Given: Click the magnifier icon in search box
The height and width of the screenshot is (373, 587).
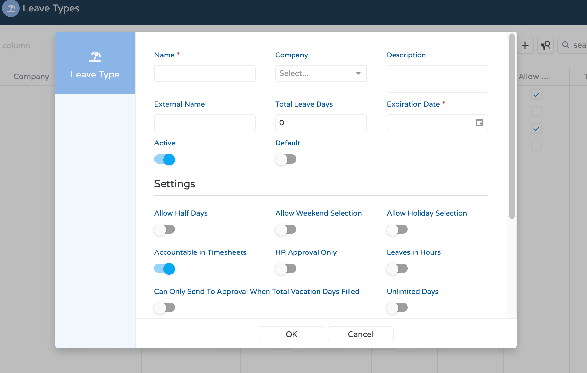Looking at the screenshot, I should (x=566, y=45).
